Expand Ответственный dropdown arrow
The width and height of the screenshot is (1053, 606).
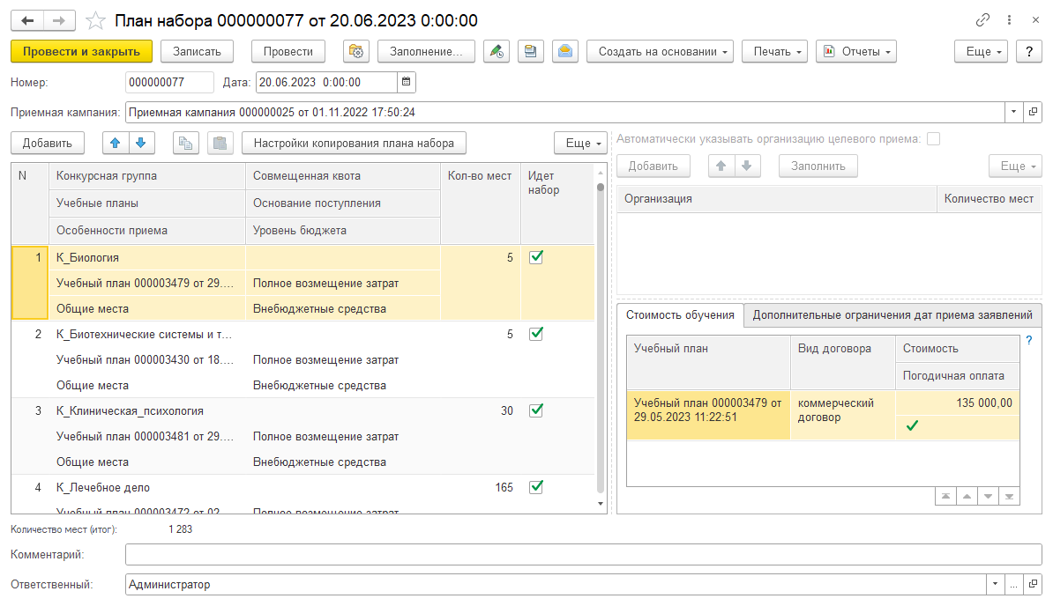click(x=996, y=584)
